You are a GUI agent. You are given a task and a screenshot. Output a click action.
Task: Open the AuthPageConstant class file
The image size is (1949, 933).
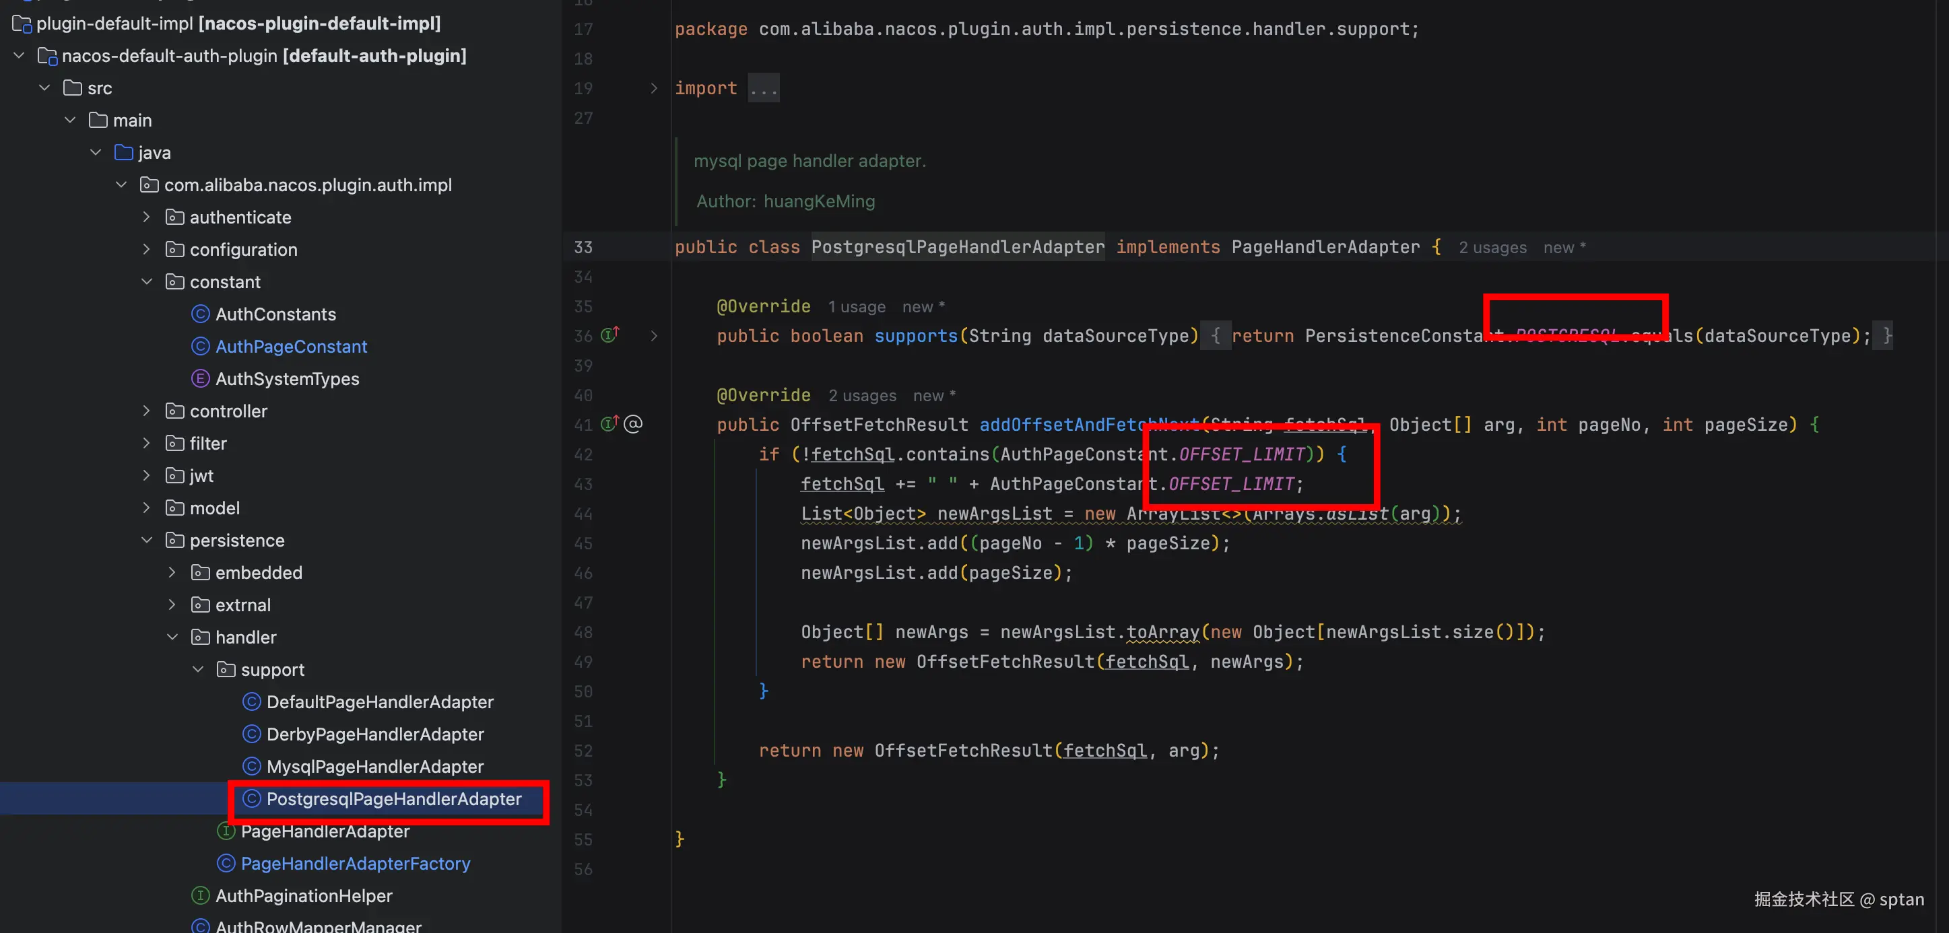[x=290, y=346]
